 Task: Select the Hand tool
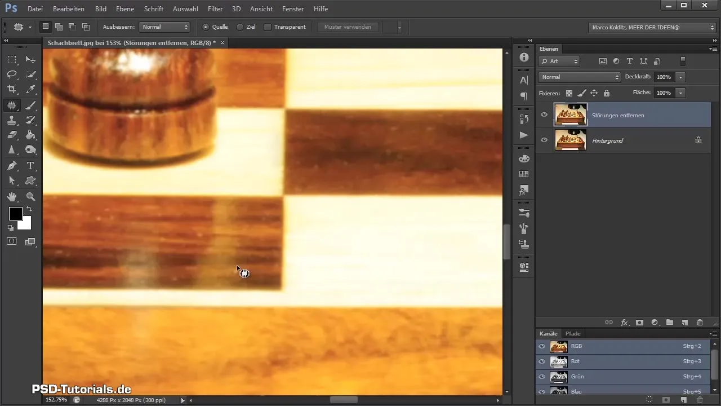(x=12, y=197)
